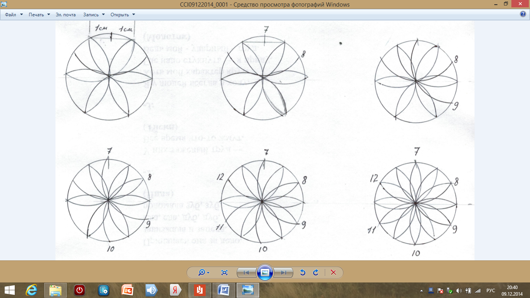Expand the Файл menu

tap(14, 15)
